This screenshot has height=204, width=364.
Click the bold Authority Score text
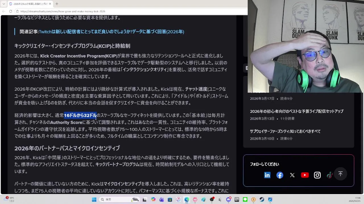pyautogui.click(x=66, y=122)
